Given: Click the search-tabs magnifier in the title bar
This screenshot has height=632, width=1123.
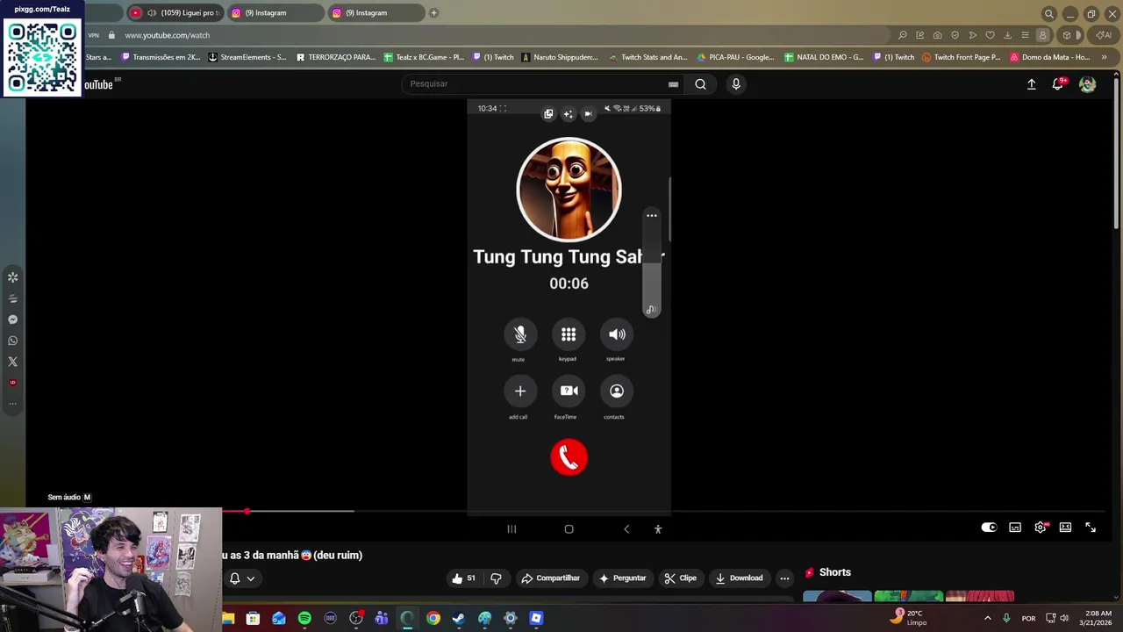Looking at the screenshot, I should pos(1048,13).
